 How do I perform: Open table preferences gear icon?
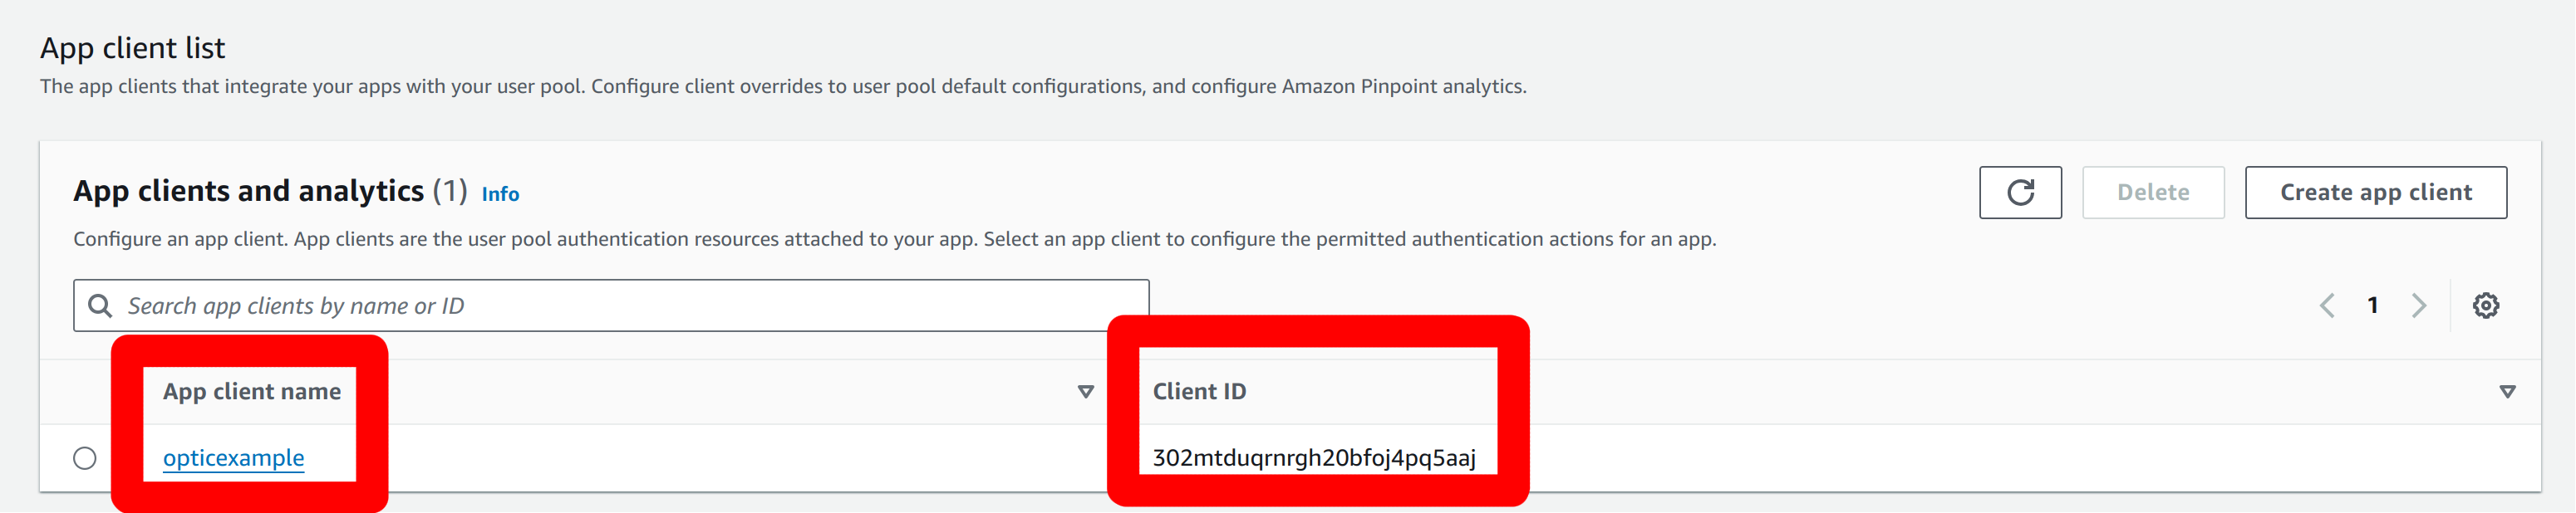[2485, 305]
